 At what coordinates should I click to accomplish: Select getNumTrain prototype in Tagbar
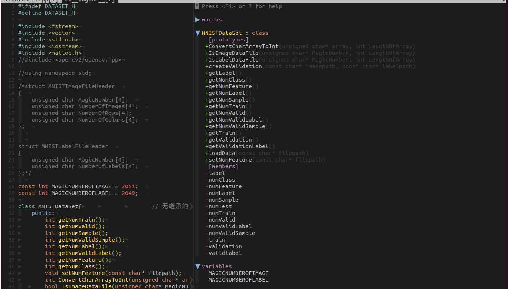(x=227, y=106)
